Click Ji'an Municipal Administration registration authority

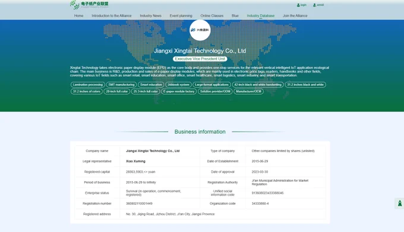click(280, 182)
